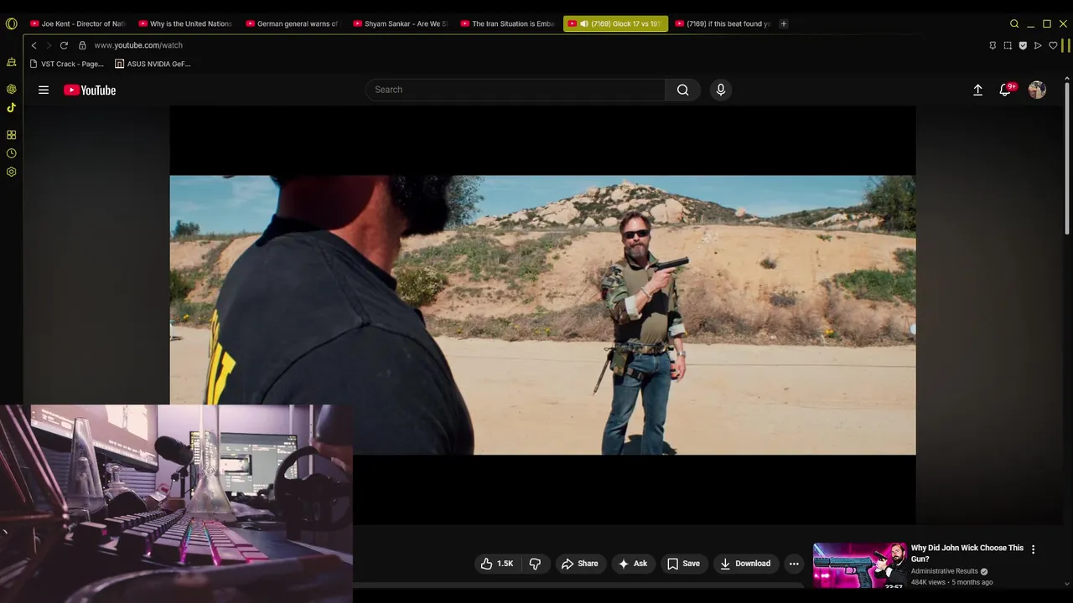The height and width of the screenshot is (603, 1073).
Task: Click the Ask button
Action: pos(633,564)
